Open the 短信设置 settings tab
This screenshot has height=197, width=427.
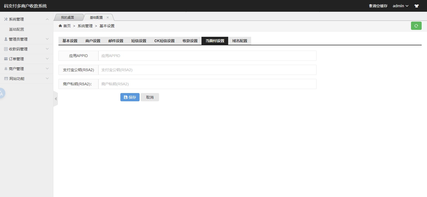tap(139, 41)
